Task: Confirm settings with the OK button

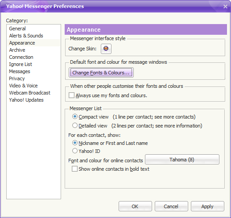Action: tap(135, 206)
